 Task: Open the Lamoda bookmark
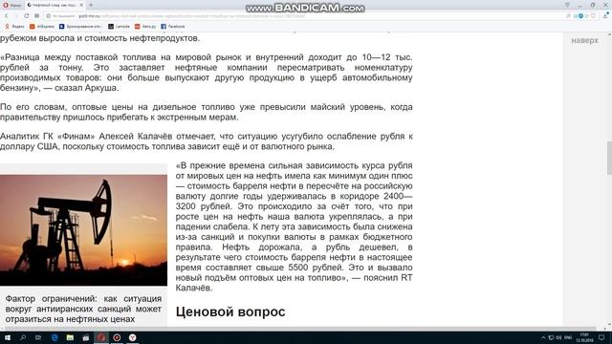coord(119,27)
